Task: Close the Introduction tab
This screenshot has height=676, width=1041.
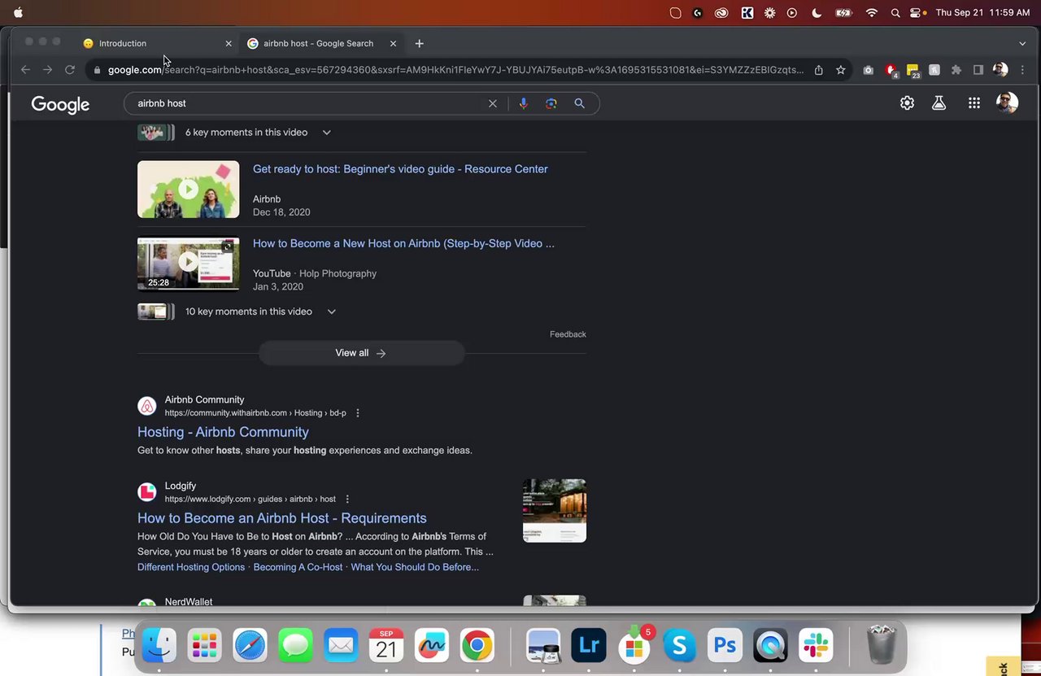Action: click(x=229, y=43)
